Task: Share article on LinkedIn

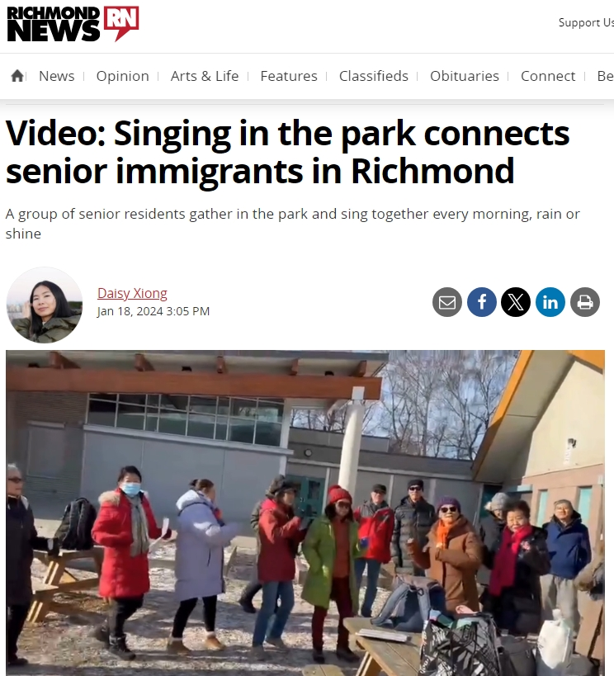Action: (550, 302)
